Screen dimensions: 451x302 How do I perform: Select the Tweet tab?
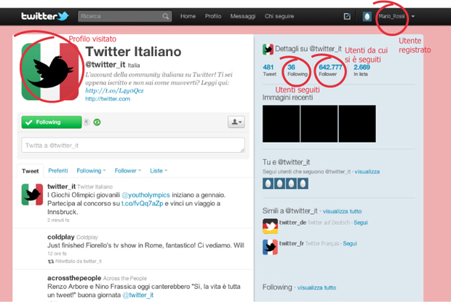[31, 171]
